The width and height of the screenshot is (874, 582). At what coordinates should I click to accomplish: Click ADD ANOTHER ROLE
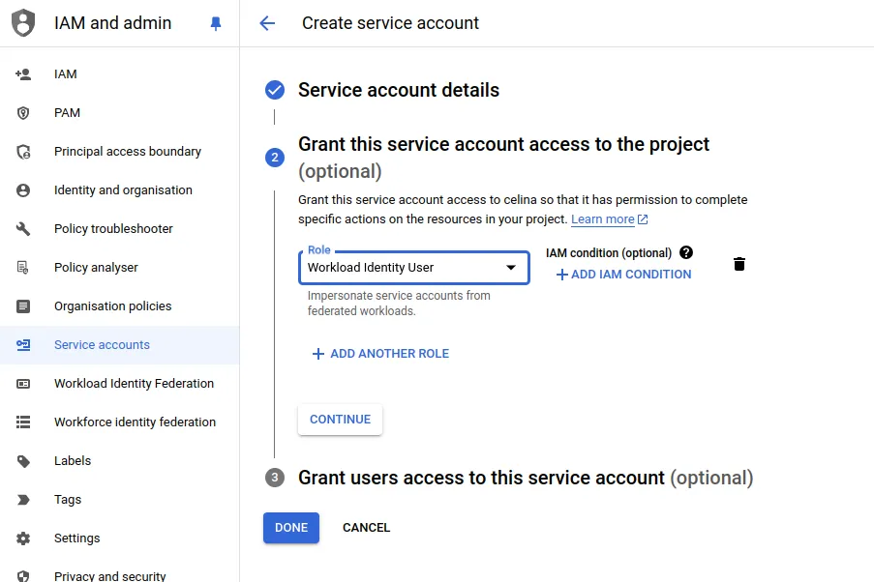click(380, 353)
